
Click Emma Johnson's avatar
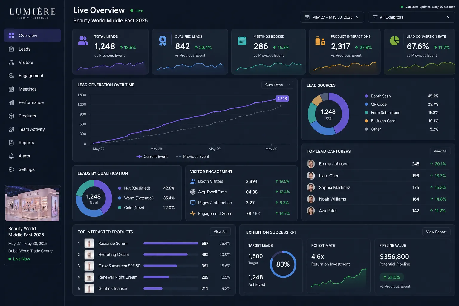tap(311, 164)
